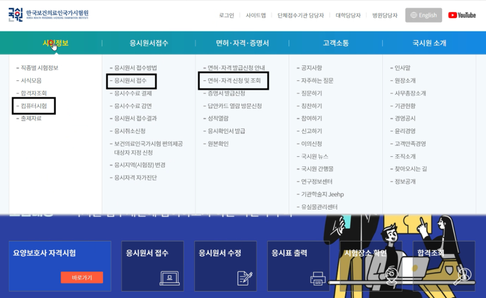Screen dimensions: 486x298
Task: Select the 면허·자격·증명서 menu tab
Action: pos(242,43)
